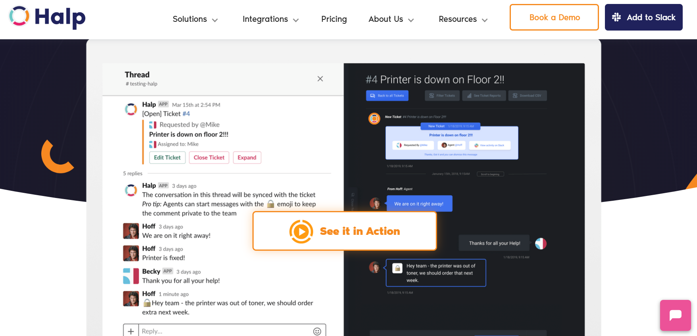Click the Edit Ticket button
Screen dimensions: 697x336
167,157
